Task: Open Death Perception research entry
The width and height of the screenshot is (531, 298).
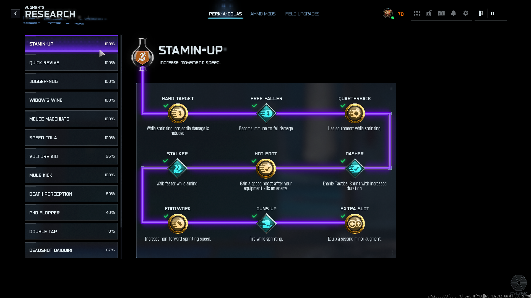Action: click(x=71, y=194)
